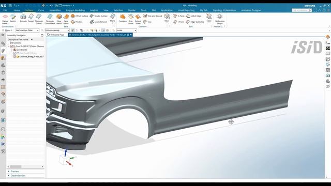Open the File menu
The height and width of the screenshot is (186, 331).
click(x=5, y=10)
